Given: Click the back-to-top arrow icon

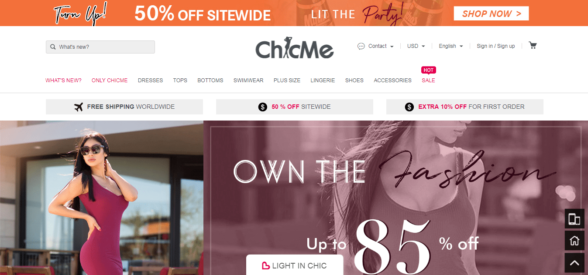Looking at the screenshot, I should click(574, 263).
